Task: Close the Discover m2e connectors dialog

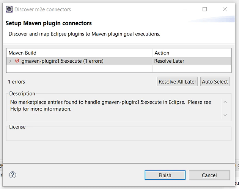Action: (x=225, y=9)
